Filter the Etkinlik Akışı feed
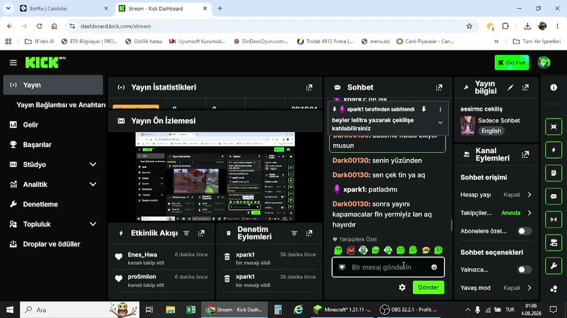Image resolution: width=567 pixels, height=318 pixels. coord(186,233)
